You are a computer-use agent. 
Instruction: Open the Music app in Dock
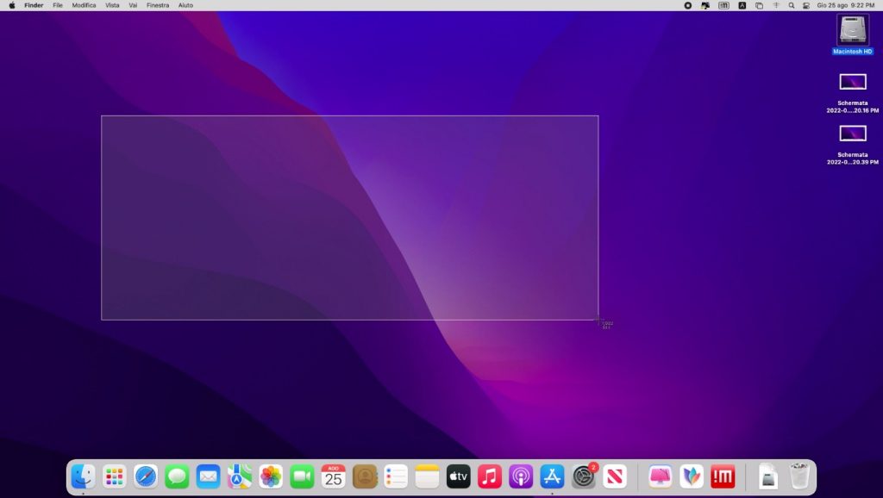pyautogui.click(x=490, y=476)
